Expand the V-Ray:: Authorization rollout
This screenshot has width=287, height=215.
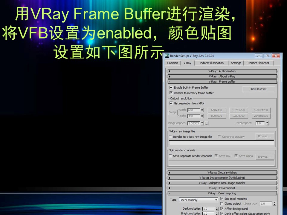pyautogui.click(x=222, y=71)
